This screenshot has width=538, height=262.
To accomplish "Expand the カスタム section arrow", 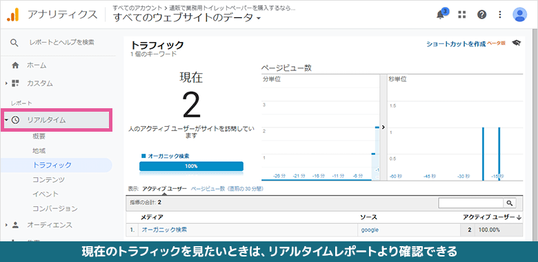I will 6,83.
